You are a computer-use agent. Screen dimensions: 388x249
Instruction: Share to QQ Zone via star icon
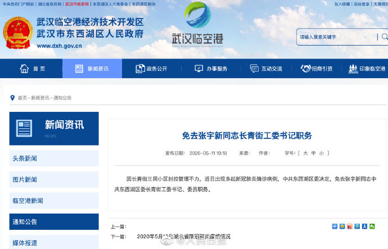(x=342, y=227)
